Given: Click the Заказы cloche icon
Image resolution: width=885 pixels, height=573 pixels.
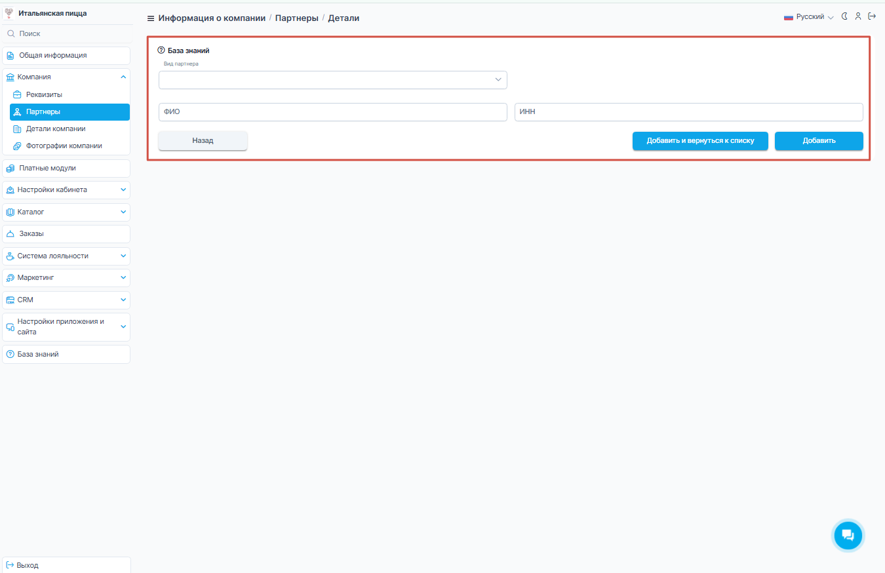Looking at the screenshot, I should pos(10,234).
